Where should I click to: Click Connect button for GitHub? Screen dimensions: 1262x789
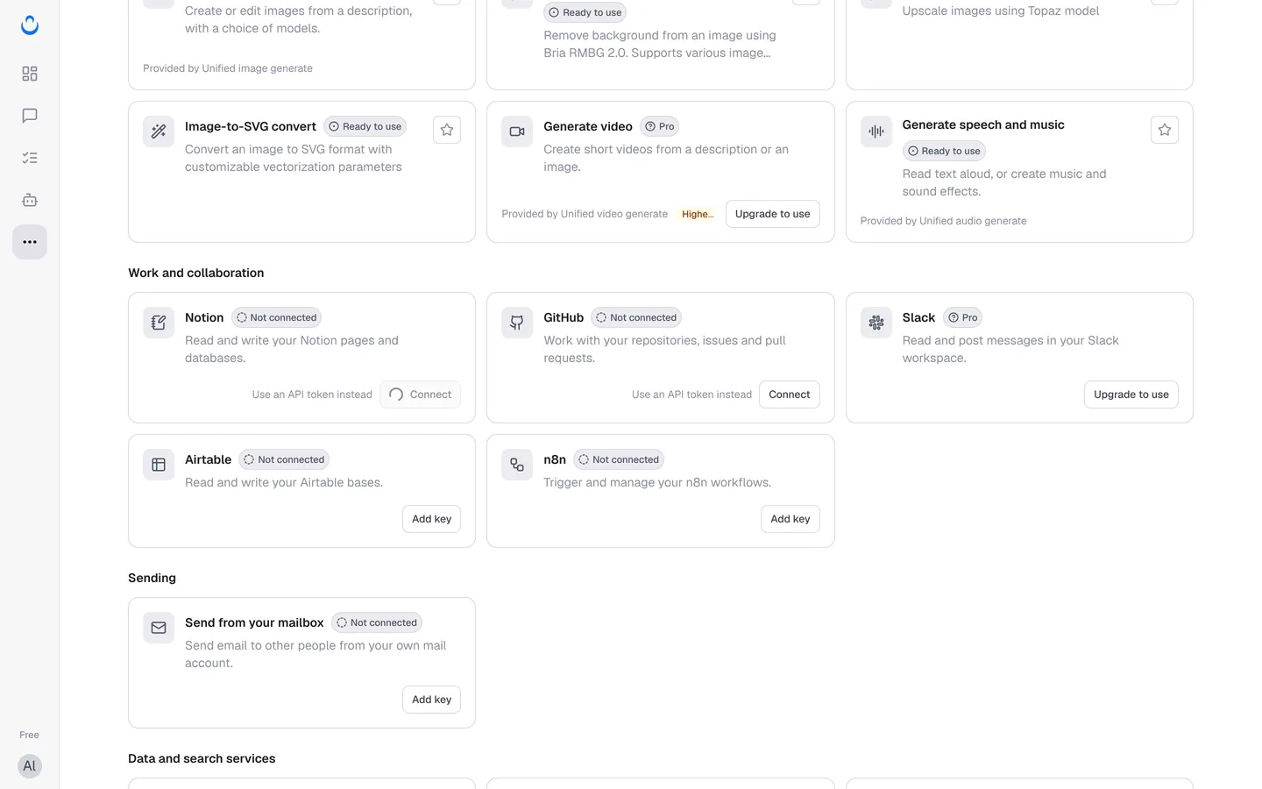pos(790,394)
